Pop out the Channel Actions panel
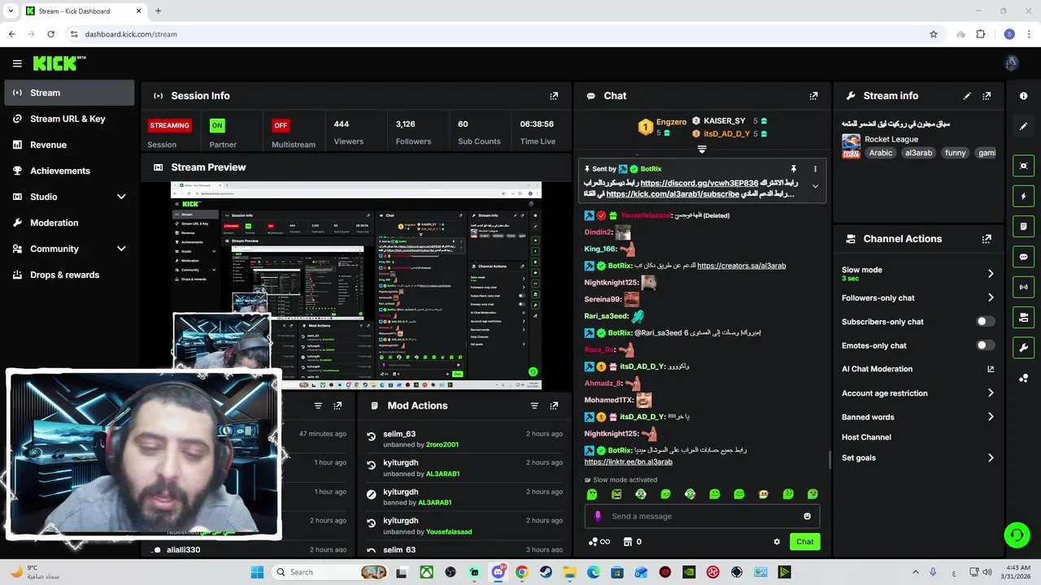 pos(987,239)
